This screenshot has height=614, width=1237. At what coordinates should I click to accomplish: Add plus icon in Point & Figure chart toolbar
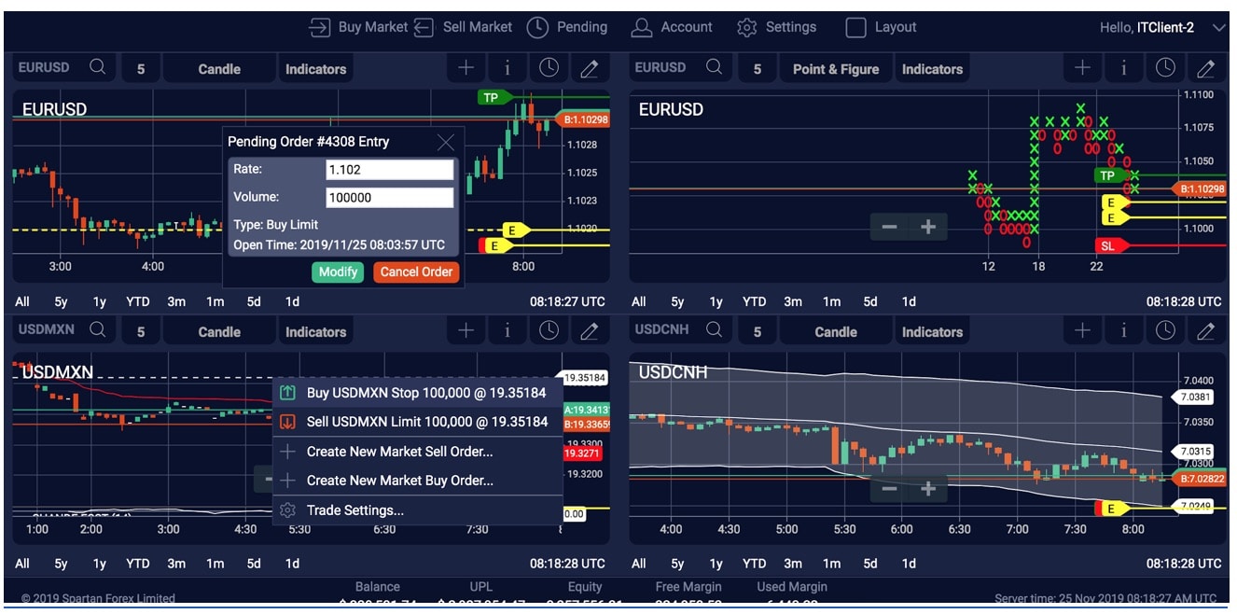[1083, 67]
